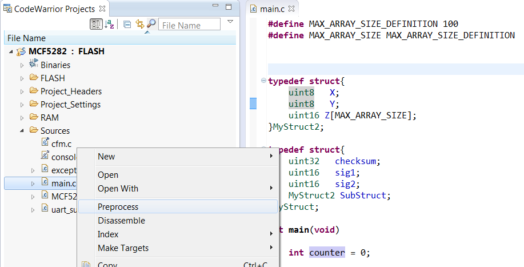
Task: Open the view menu dropdown triangle
Action: [x=230, y=22]
